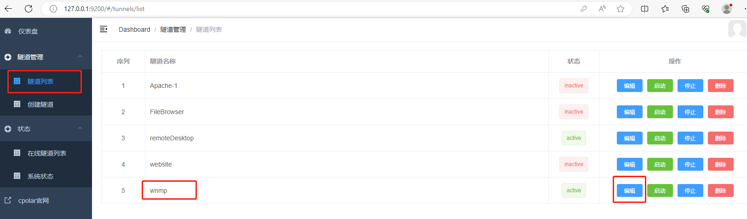Open browser favorites list icon

665,9
